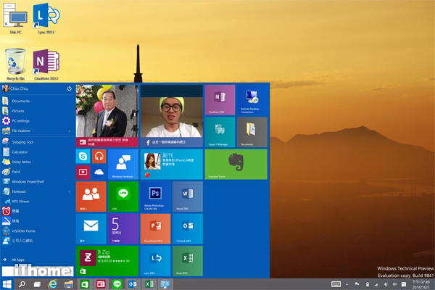Open the Remote Desktop Connection tile
This screenshot has width=435, height=290.
tap(252, 100)
